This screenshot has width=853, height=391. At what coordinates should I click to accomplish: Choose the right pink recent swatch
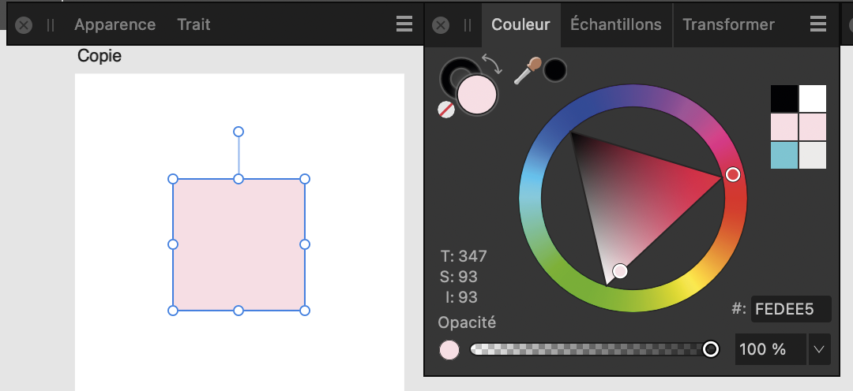(813, 127)
